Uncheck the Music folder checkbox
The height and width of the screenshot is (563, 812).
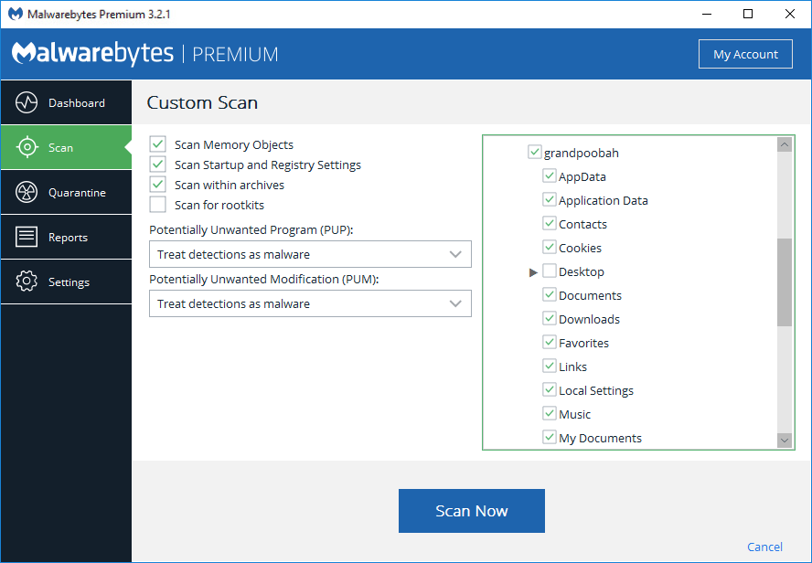(549, 414)
